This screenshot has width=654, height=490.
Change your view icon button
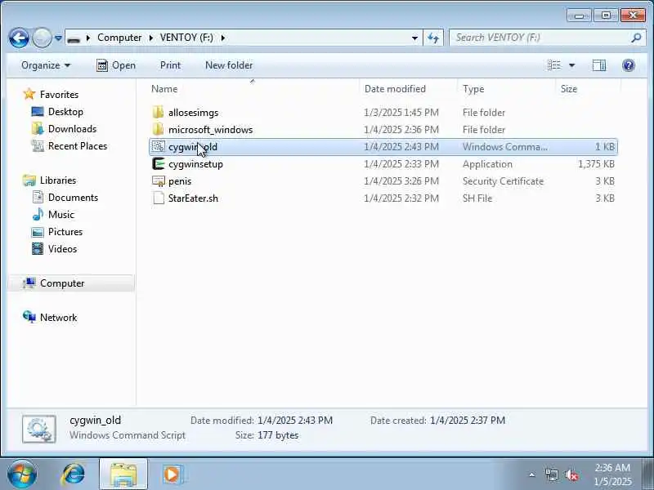pyautogui.click(x=554, y=65)
